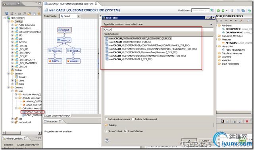Open the Tools Palette Select dropdown

(79, 16)
